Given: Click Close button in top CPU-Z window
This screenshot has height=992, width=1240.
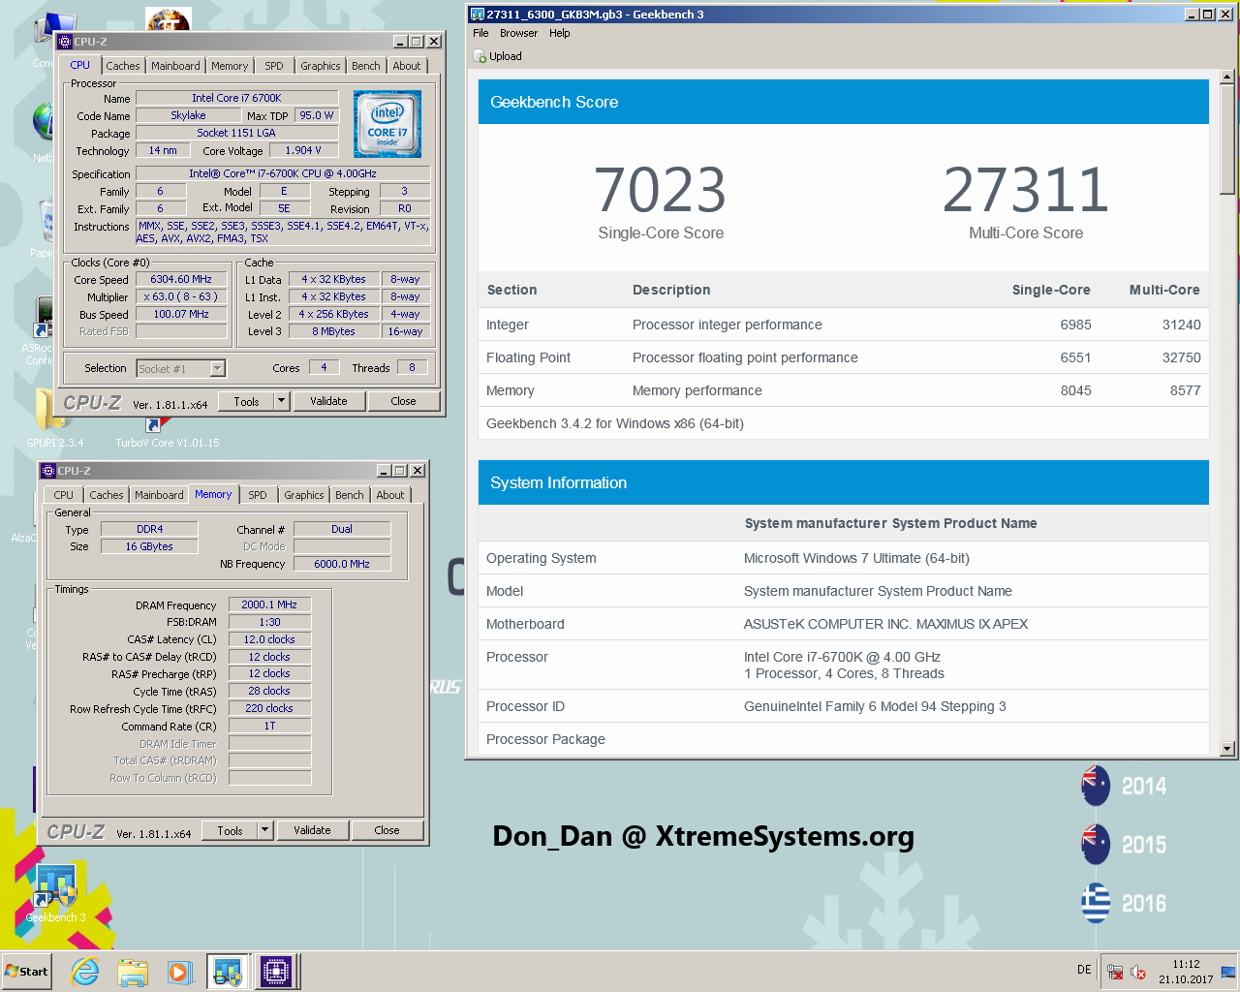Looking at the screenshot, I should [404, 401].
